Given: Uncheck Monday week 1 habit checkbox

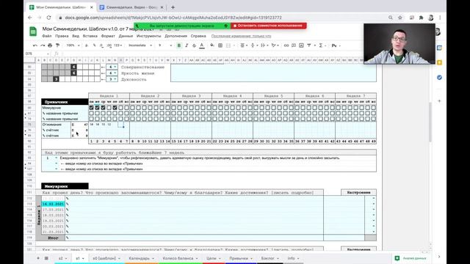Looking at the screenshot, I should [x=91, y=108].
